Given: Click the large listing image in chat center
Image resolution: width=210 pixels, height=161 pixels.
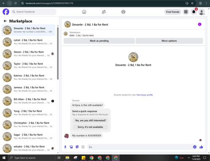Looking at the screenshot, I should tap(133, 57).
